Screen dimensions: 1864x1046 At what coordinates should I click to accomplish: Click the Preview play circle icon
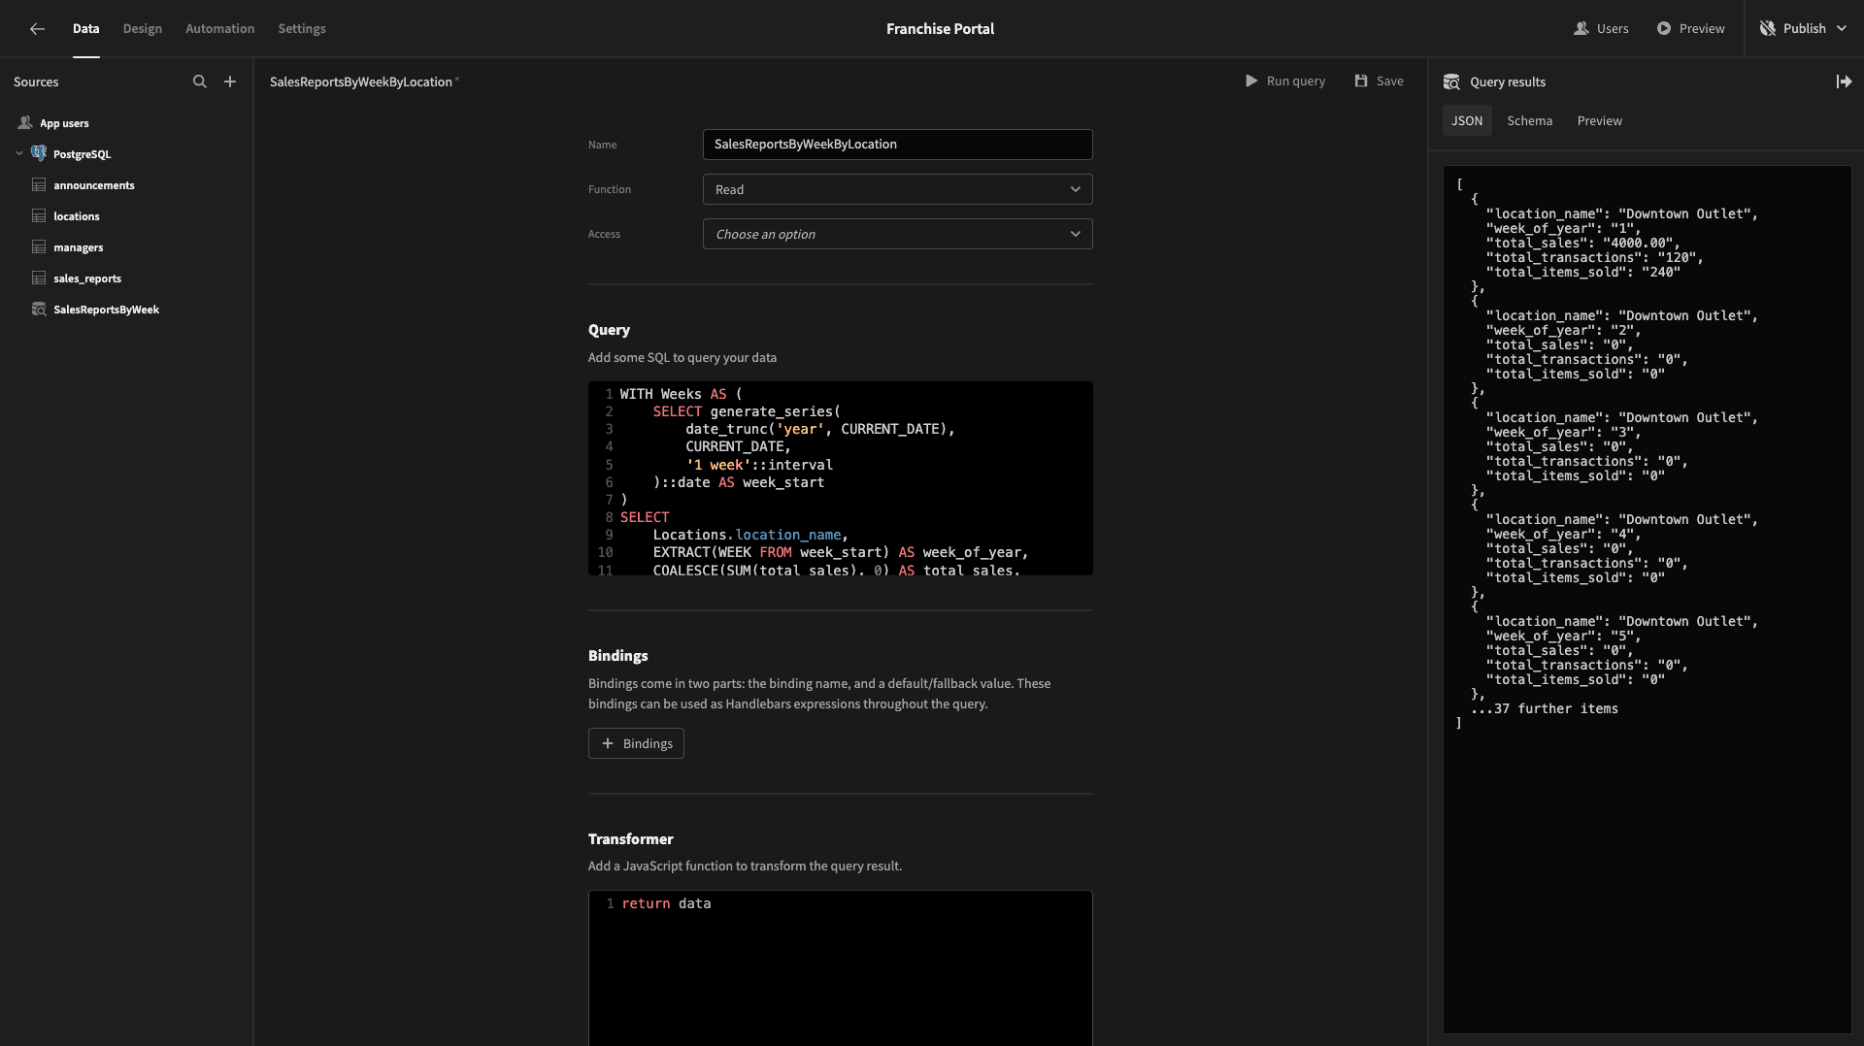click(x=1664, y=28)
